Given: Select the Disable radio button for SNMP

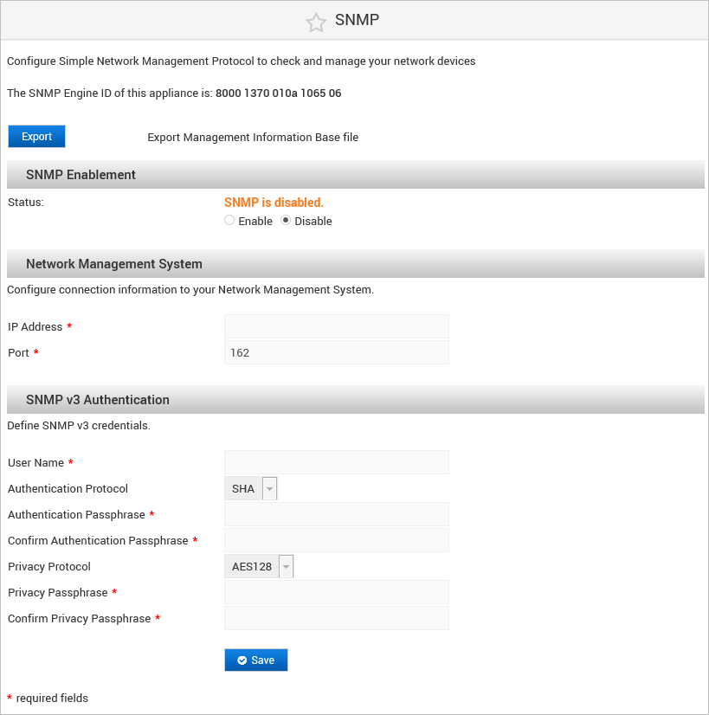Looking at the screenshot, I should 286,220.
